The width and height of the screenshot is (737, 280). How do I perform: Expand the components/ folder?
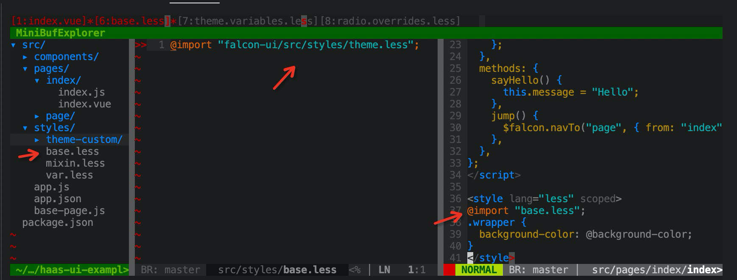click(25, 57)
